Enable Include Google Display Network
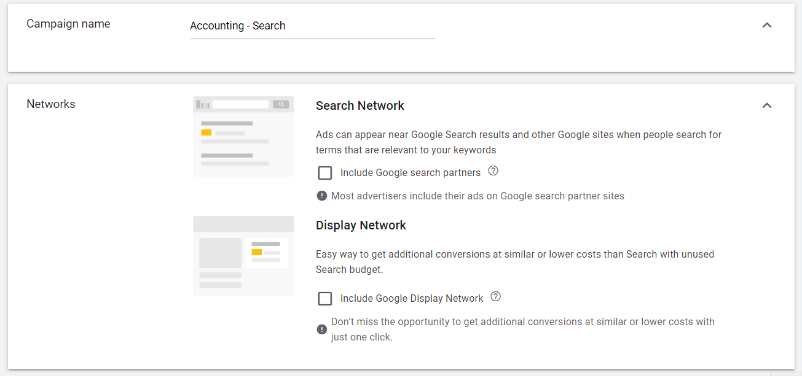The image size is (802, 376). click(324, 298)
